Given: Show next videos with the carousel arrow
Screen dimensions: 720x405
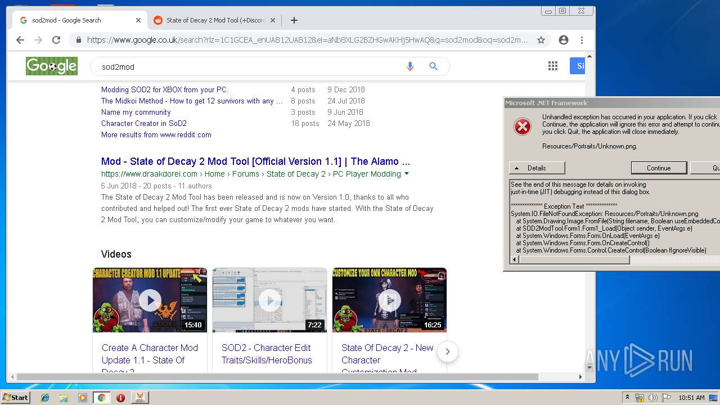Looking at the screenshot, I should pyautogui.click(x=448, y=352).
